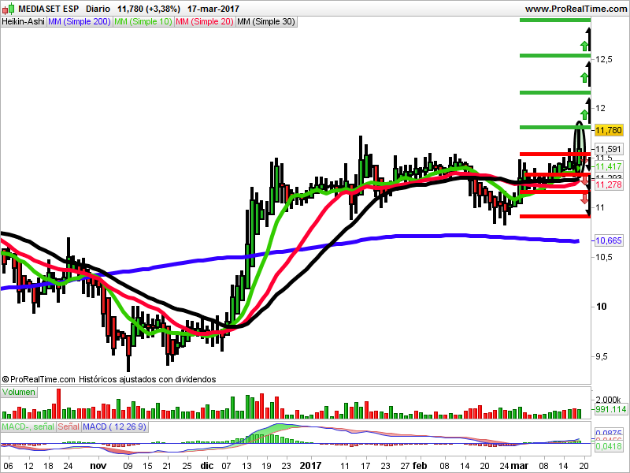
Task: Click the 2.000k volume axis label
Action: [x=608, y=400]
